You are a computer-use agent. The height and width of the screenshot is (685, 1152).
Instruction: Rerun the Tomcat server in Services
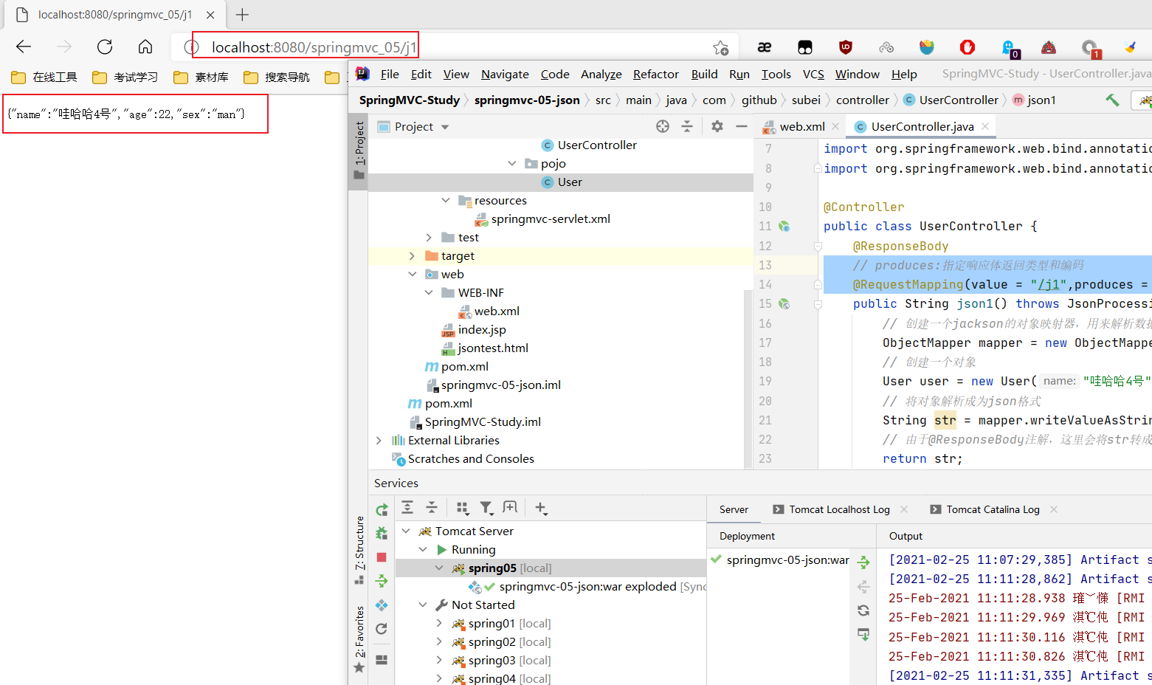tap(382, 509)
